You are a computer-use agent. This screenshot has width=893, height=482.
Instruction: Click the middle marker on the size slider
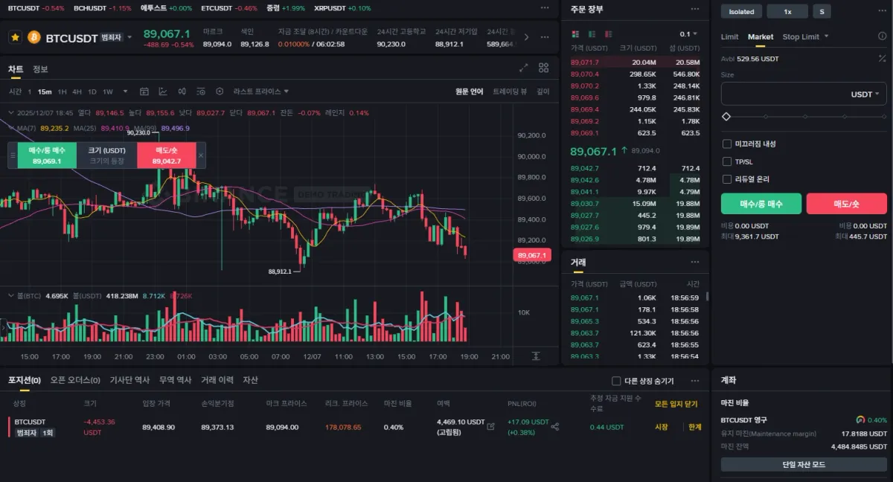[805, 117]
